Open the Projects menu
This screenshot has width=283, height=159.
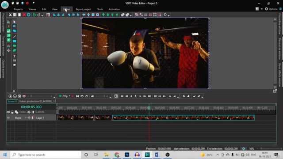point(18,9)
